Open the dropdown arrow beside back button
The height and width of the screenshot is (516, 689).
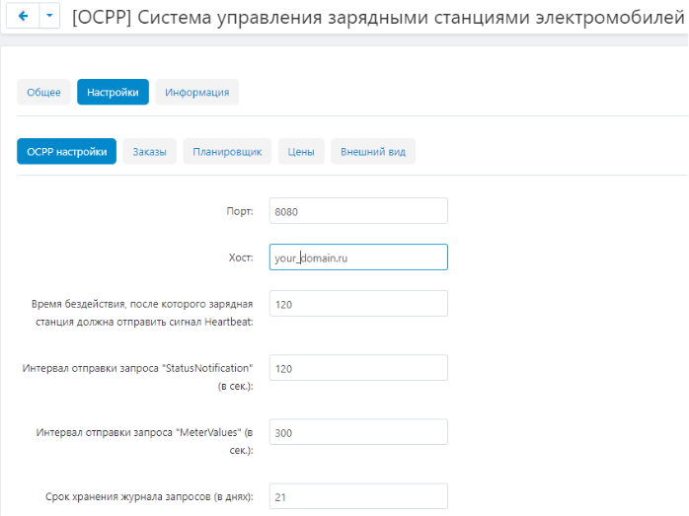pos(49,16)
